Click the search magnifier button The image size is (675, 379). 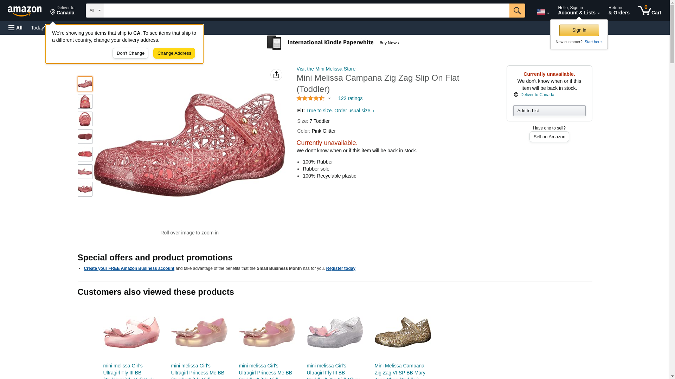coord(517,11)
